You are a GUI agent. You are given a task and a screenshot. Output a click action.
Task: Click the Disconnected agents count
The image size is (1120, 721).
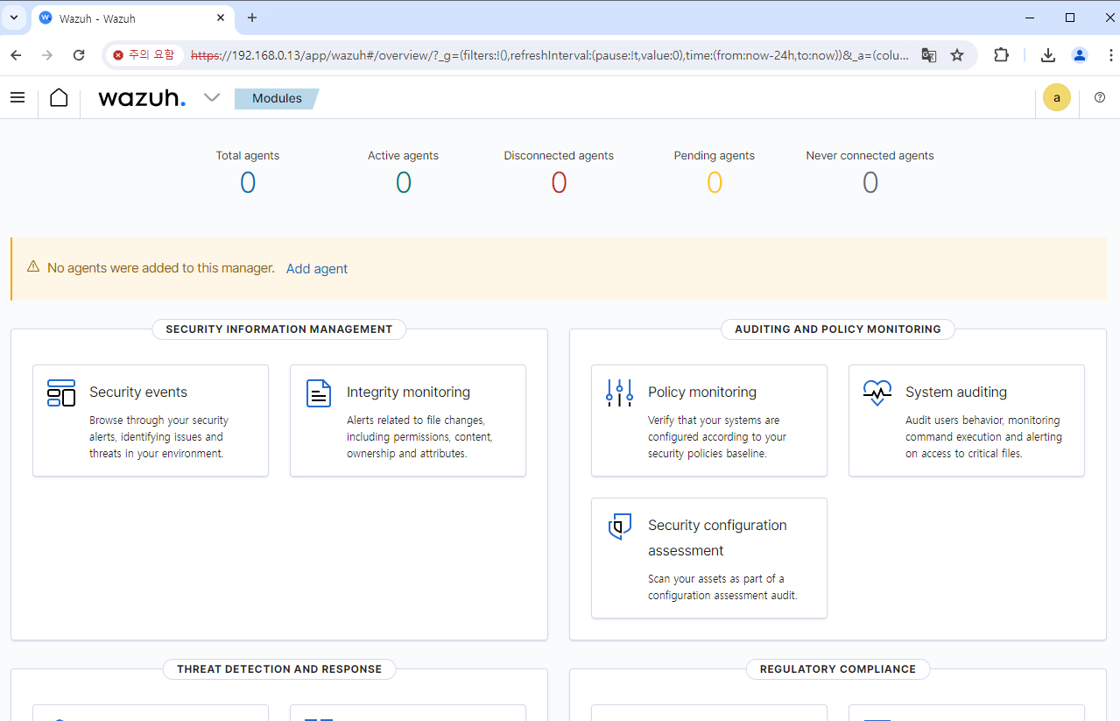559,182
